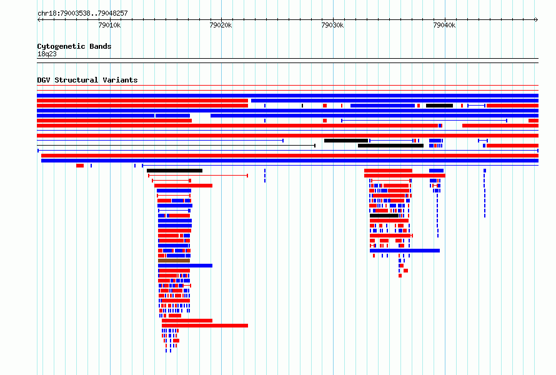
Task: Select the black variant bar above the brown one near 79015k
Action: click(x=174, y=171)
